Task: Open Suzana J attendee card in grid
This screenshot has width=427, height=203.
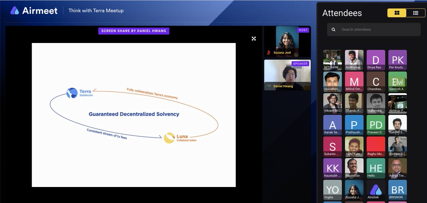Action: pyautogui.click(x=354, y=190)
